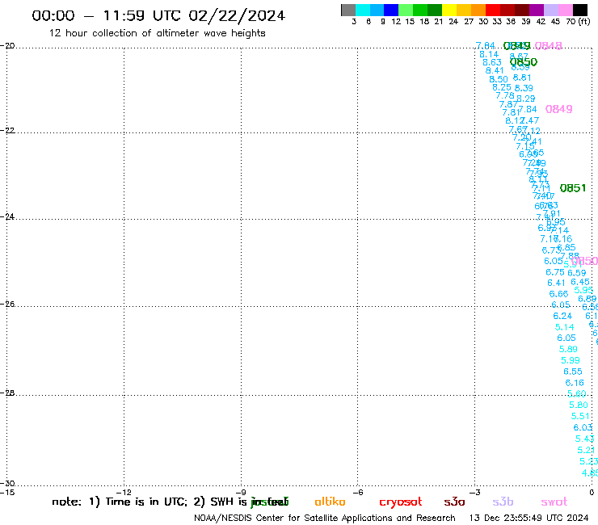The image size is (598, 525).
Task: Click the 8.29 wave height reading
Action: click(526, 99)
